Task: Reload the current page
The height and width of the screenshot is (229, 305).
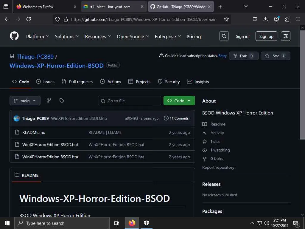Action: [29, 19]
